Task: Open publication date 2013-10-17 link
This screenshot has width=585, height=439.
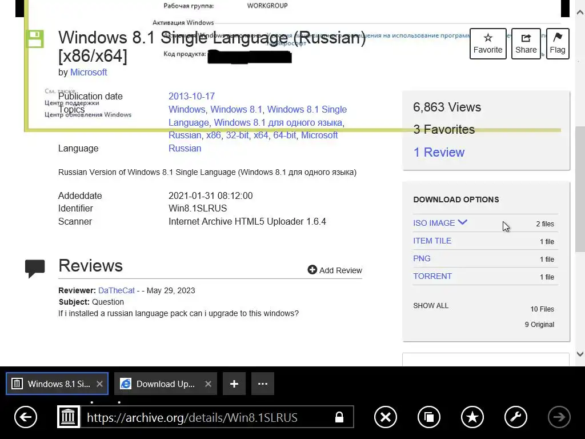Action: pos(191,96)
